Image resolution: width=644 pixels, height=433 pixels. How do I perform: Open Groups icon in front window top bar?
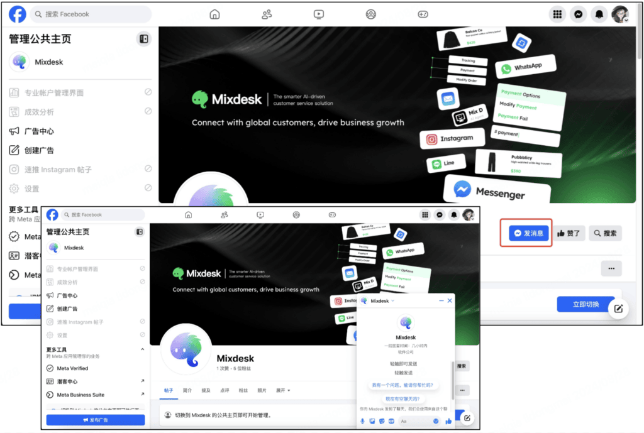(296, 215)
